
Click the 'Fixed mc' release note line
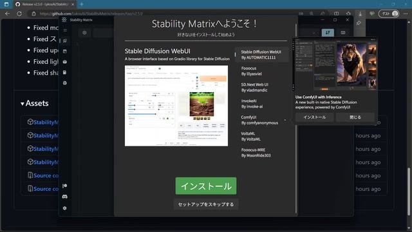click(x=46, y=28)
